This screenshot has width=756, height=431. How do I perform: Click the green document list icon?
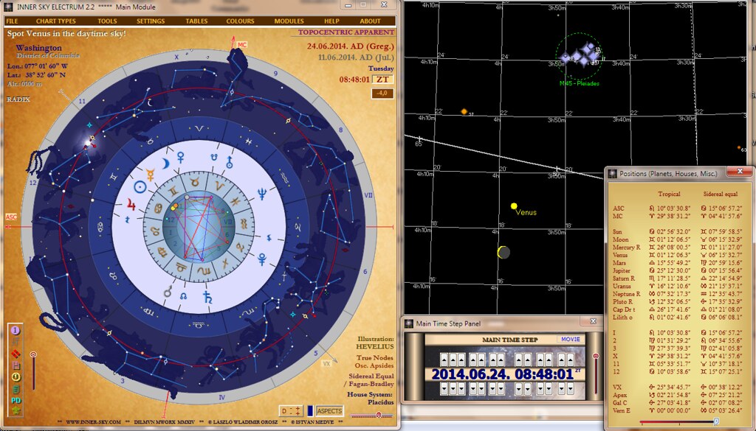(x=16, y=389)
